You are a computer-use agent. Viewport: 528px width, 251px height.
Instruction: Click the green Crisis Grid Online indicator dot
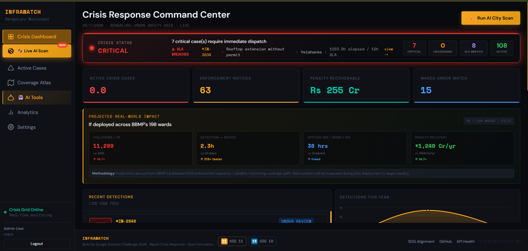5,212
